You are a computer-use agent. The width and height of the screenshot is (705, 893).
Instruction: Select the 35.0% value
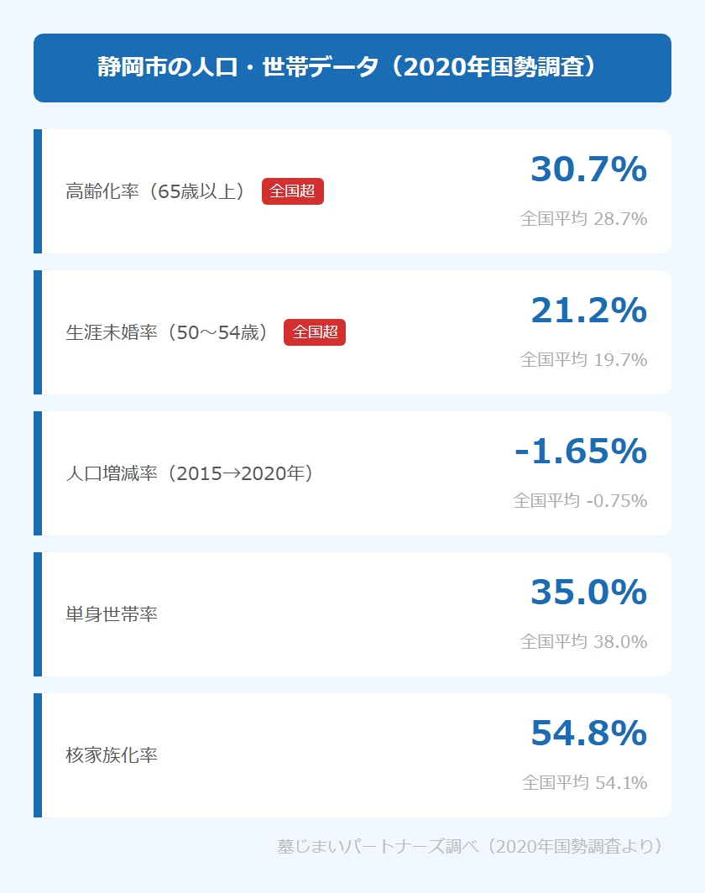tap(588, 593)
